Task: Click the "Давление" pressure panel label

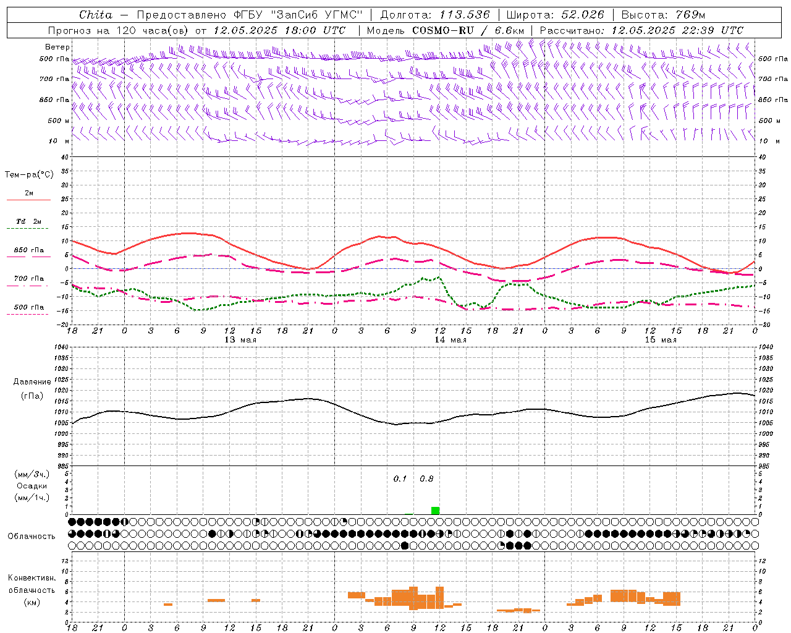Action: [x=32, y=382]
